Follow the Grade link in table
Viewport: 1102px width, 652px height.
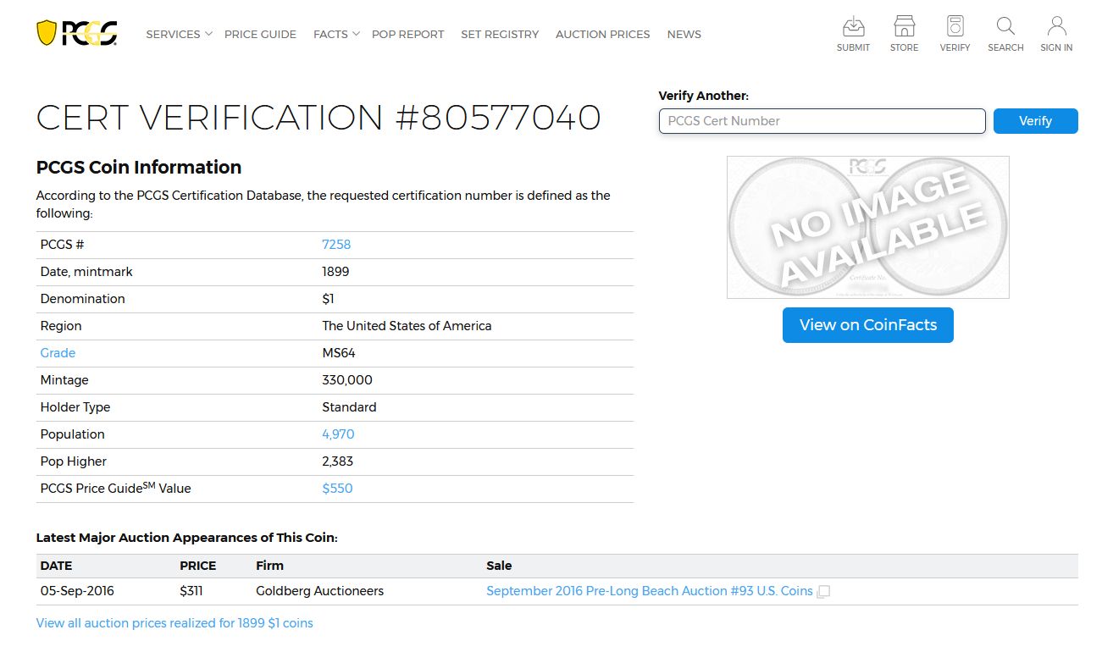[x=58, y=353]
